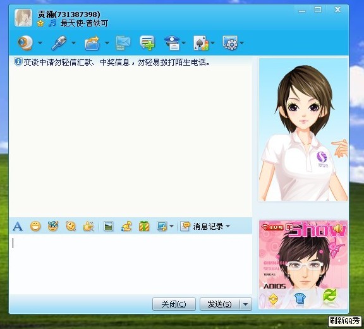Expand the 消息记录 message history dropdown
Screen dimensions: 364x329
point(228,226)
